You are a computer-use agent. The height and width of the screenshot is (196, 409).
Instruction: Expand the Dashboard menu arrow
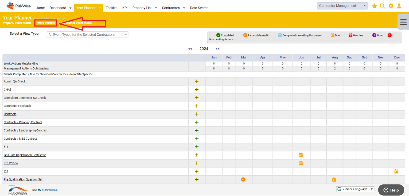tap(70, 8)
